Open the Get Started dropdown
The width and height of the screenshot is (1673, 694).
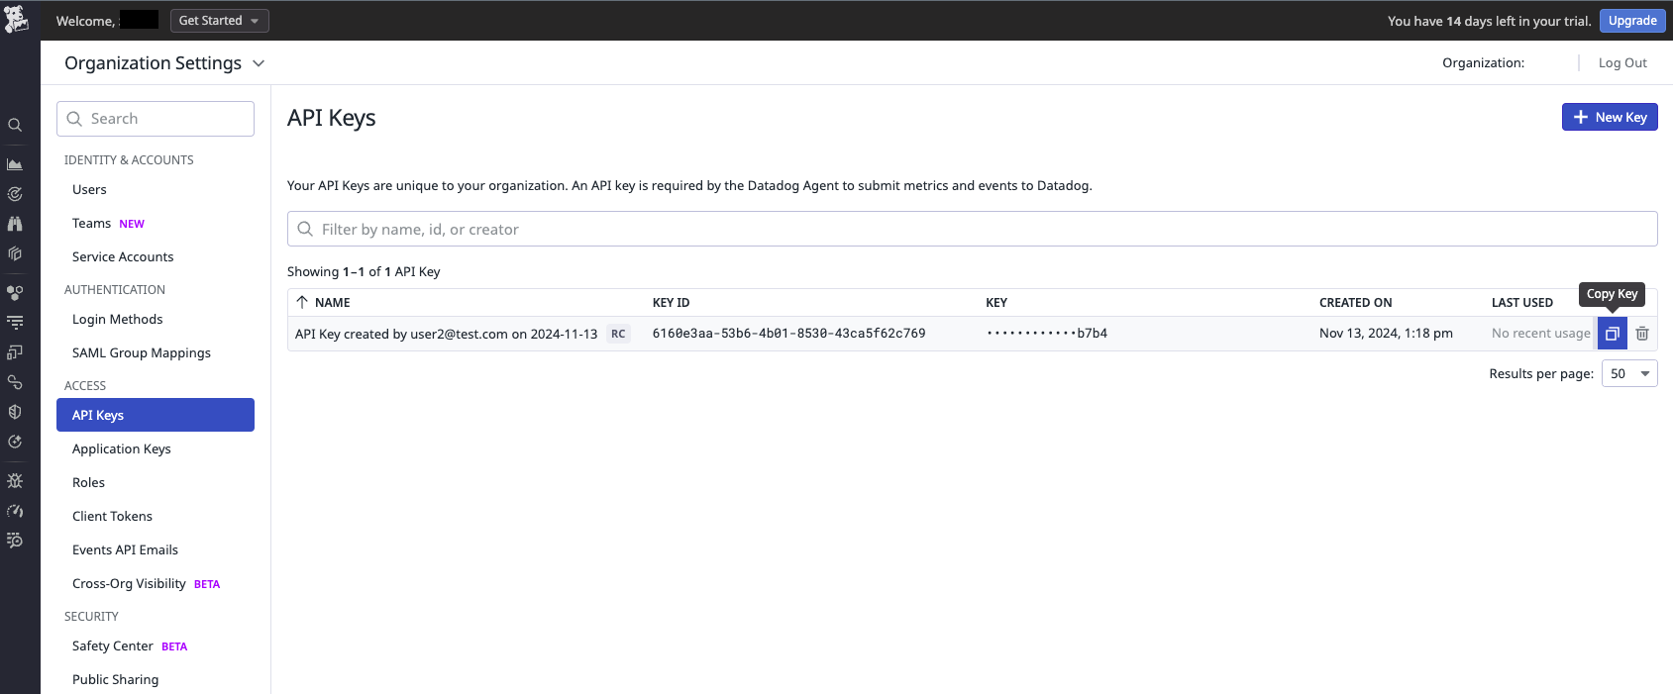(219, 21)
